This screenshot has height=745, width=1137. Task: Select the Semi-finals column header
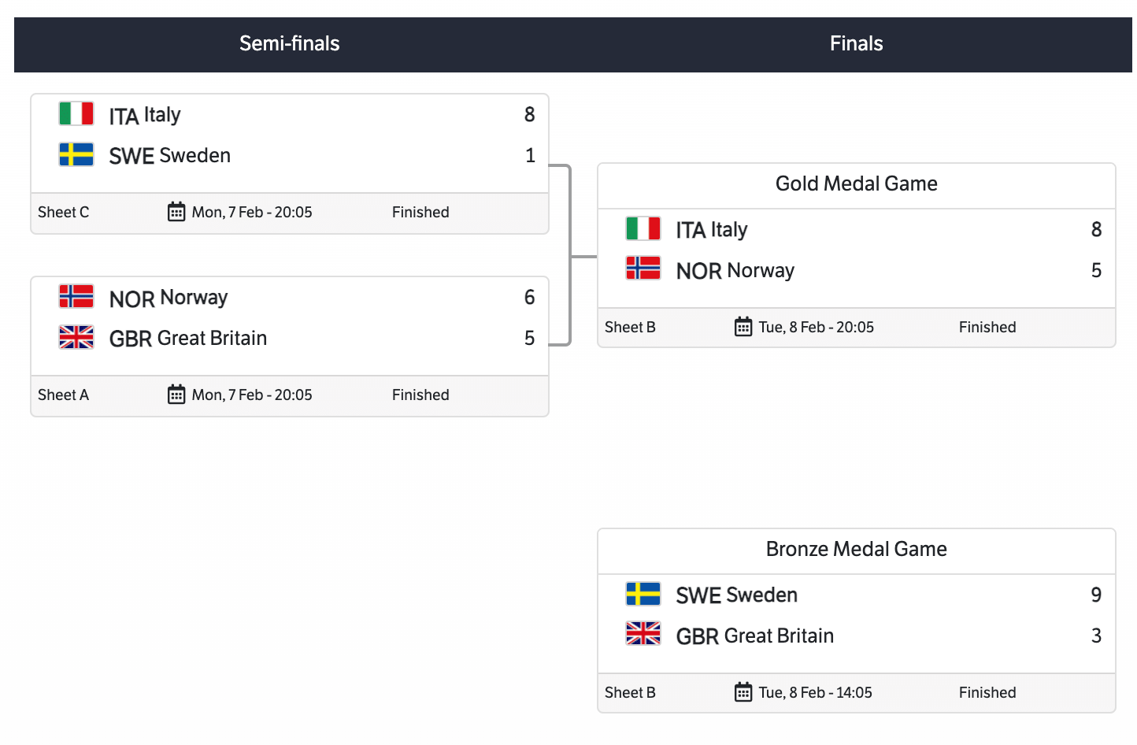pyautogui.click(x=290, y=43)
